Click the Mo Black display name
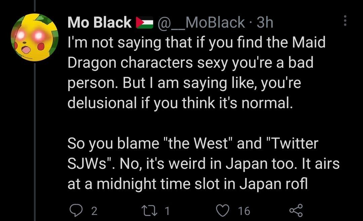363x221 pixels. pyautogui.click(x=99, y=23)
